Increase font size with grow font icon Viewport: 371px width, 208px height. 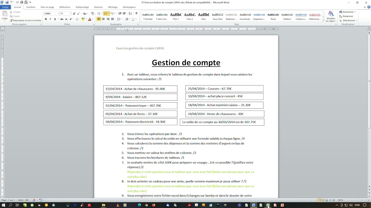[x=74, y=14]
